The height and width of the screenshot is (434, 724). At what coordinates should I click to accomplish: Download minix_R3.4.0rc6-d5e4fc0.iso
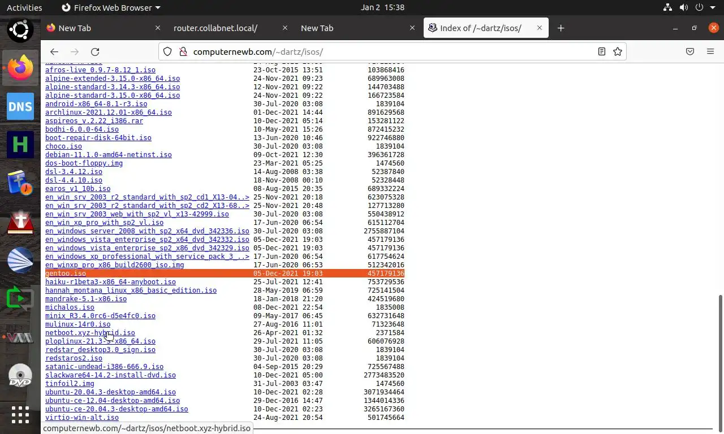coord(100,316)
